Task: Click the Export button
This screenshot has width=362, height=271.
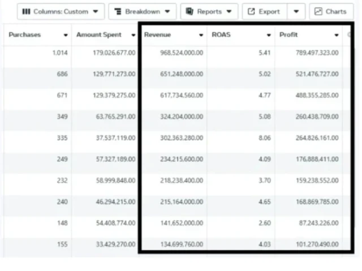Action: (x=264, y=11)
